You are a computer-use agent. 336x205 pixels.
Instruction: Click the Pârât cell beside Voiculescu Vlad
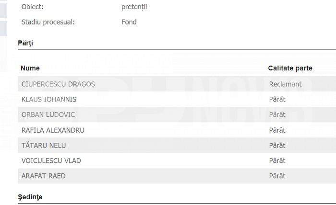click(x=277, y=160)
